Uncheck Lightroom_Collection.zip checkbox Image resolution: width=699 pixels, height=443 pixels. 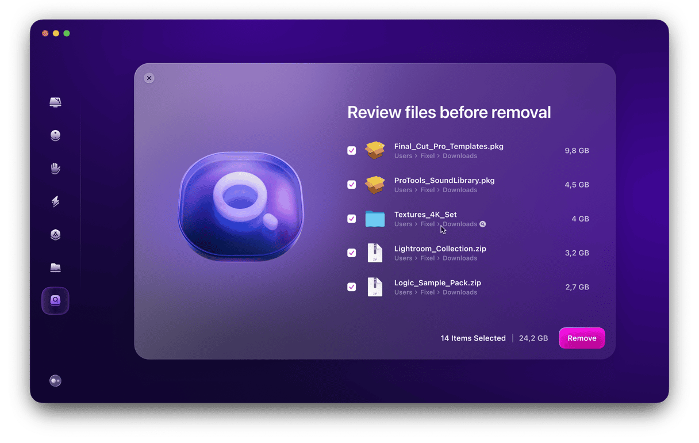click(352, 253)
